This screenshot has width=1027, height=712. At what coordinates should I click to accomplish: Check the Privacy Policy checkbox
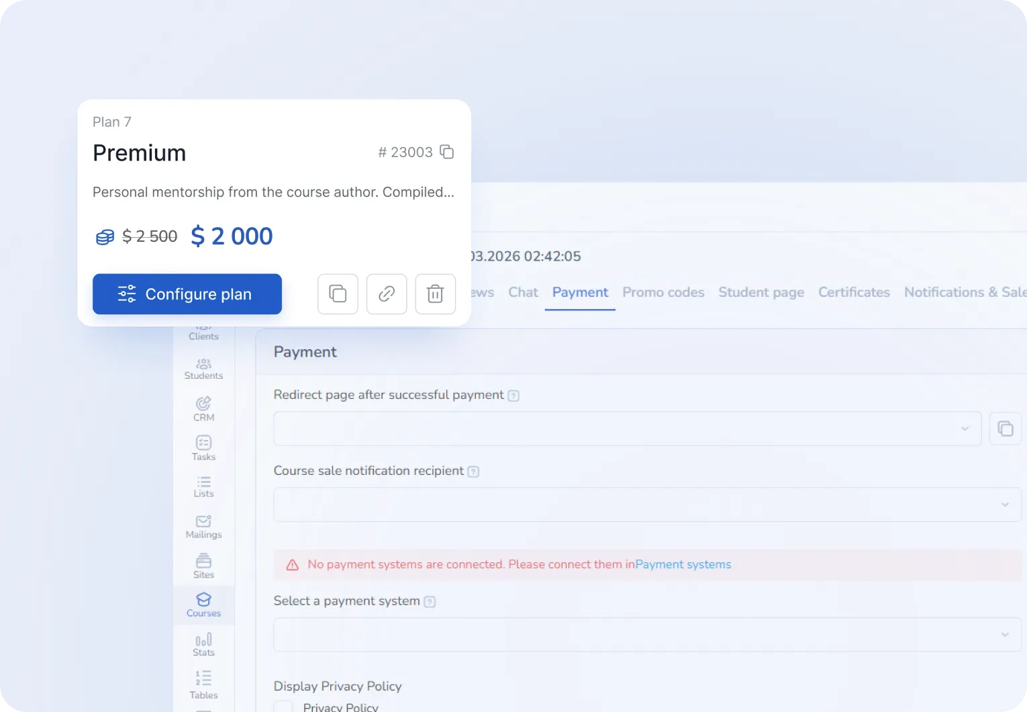coord(285,707)
